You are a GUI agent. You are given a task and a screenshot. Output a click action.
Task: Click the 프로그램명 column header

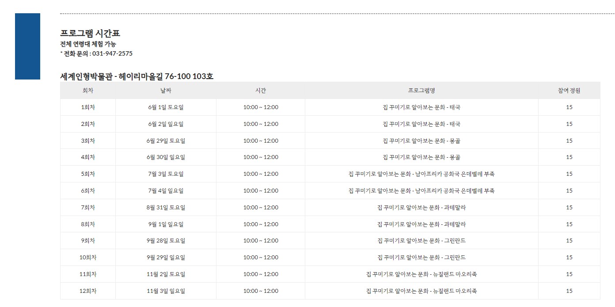421,91
